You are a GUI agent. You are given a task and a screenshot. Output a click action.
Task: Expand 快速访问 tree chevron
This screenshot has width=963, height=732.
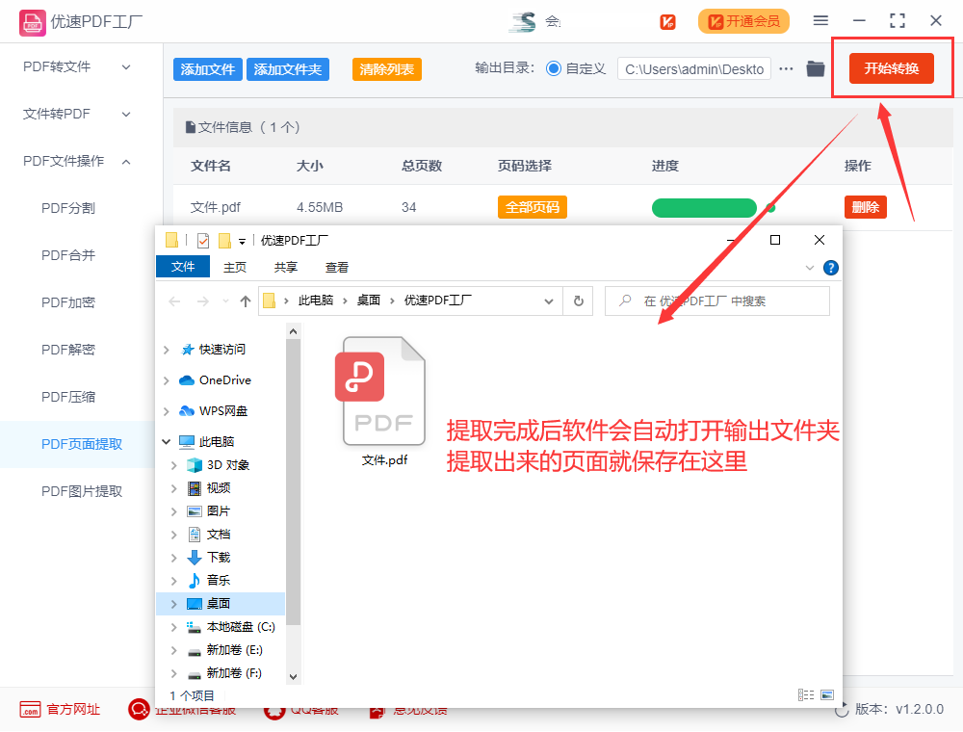click(167, 350)
